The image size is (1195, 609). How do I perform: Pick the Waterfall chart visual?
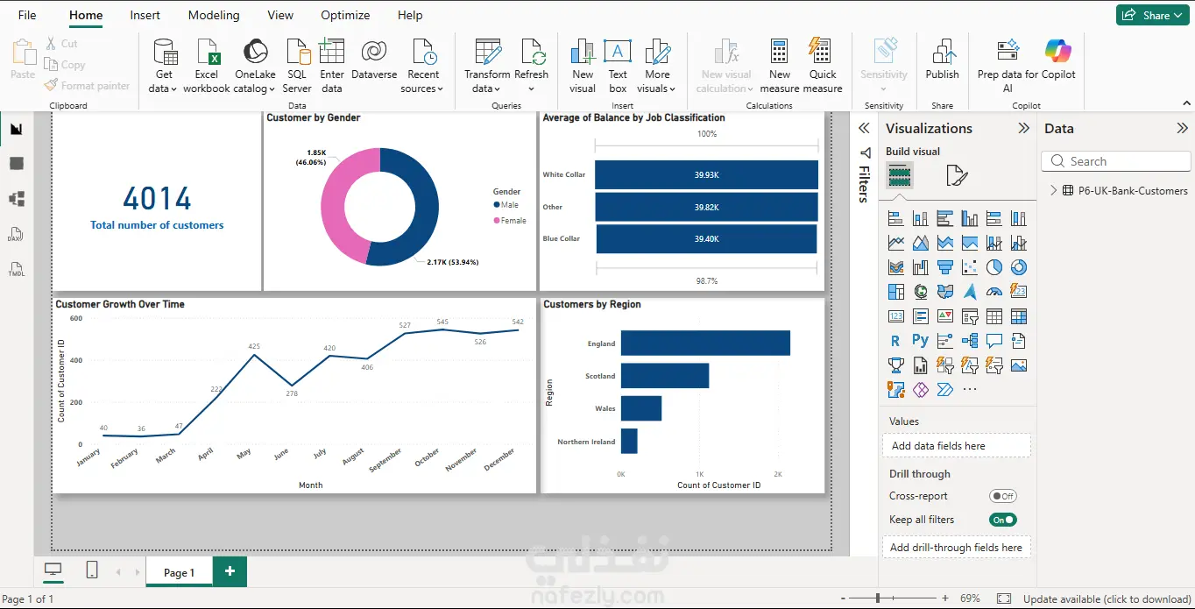(920, 267)
